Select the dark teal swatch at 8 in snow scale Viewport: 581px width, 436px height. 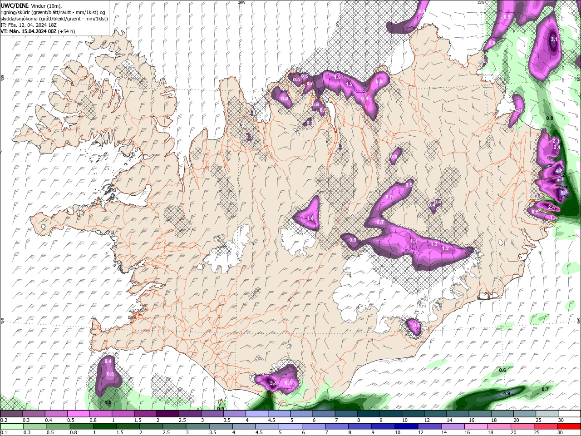point(368,414)
